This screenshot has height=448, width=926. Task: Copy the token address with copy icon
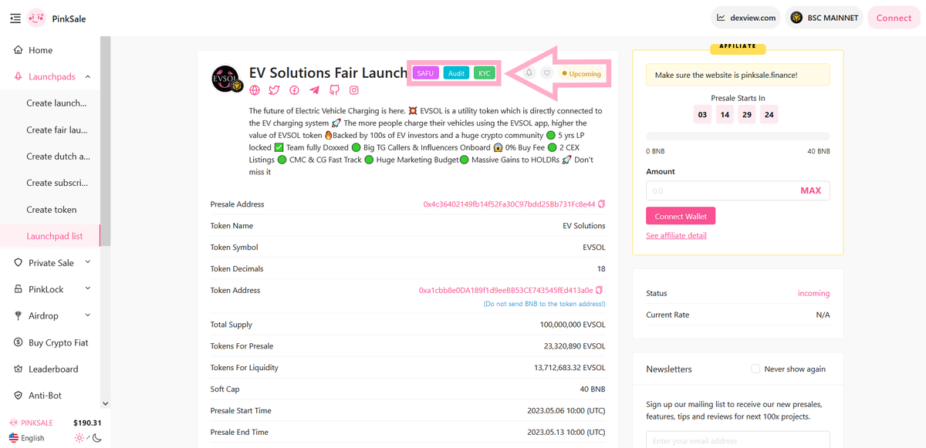pyautogui.click(x=600, y=290)
